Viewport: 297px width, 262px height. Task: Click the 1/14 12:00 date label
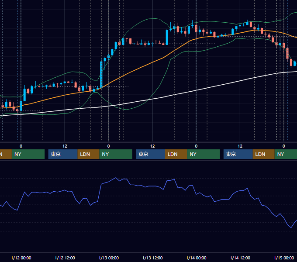(240, 258)
